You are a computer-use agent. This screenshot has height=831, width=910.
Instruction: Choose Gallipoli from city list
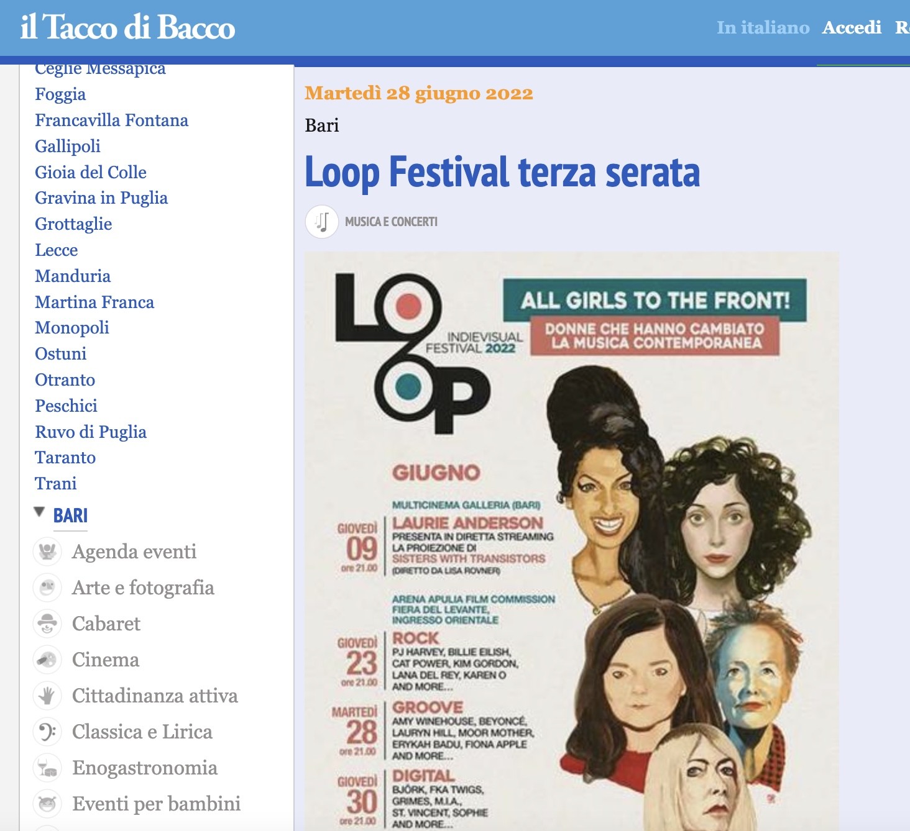pos(67,146)
